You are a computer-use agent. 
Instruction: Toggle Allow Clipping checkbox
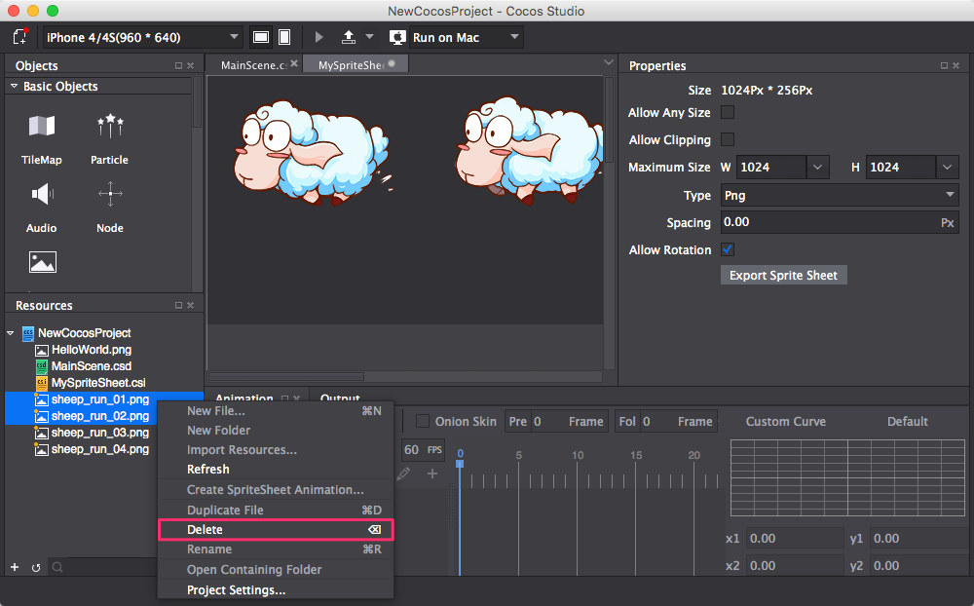pyautogui.click(x=728, y=139)
